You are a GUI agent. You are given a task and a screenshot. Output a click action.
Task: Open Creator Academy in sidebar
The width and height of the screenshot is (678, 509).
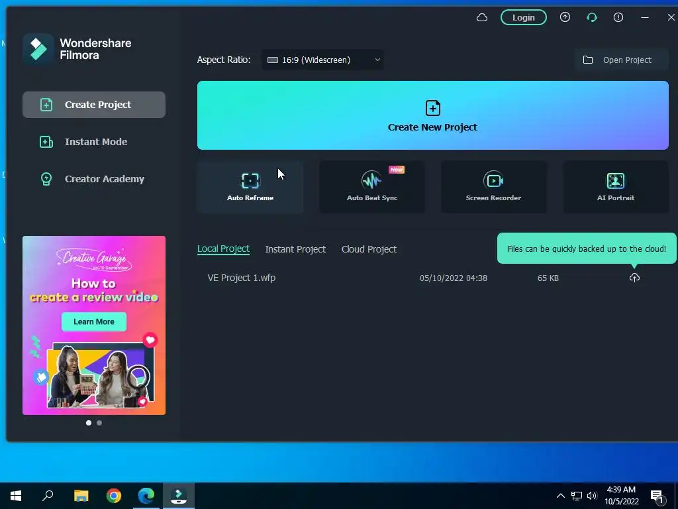[94, 179]
